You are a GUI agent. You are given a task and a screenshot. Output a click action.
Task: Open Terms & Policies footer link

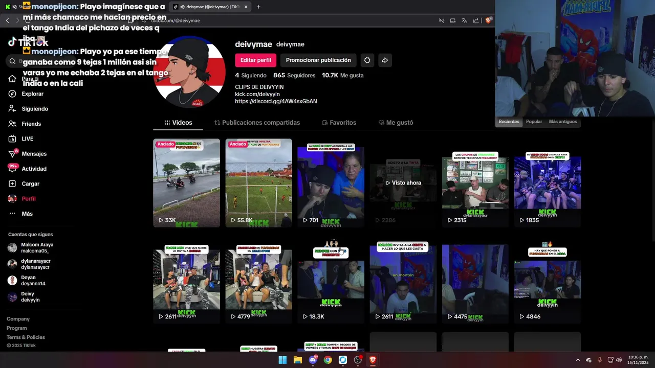[26, 337]
